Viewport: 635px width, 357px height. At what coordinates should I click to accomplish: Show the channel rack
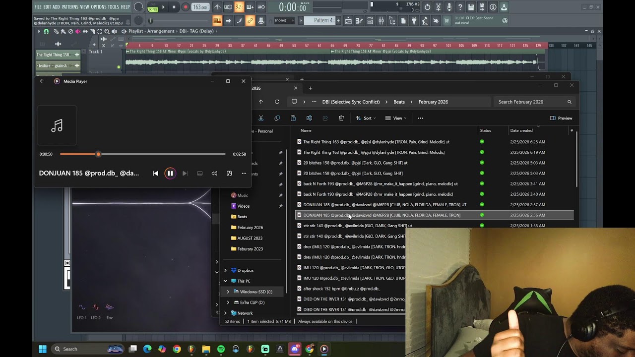[370, 20]
